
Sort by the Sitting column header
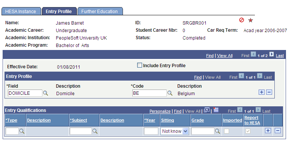coord(168,120)
